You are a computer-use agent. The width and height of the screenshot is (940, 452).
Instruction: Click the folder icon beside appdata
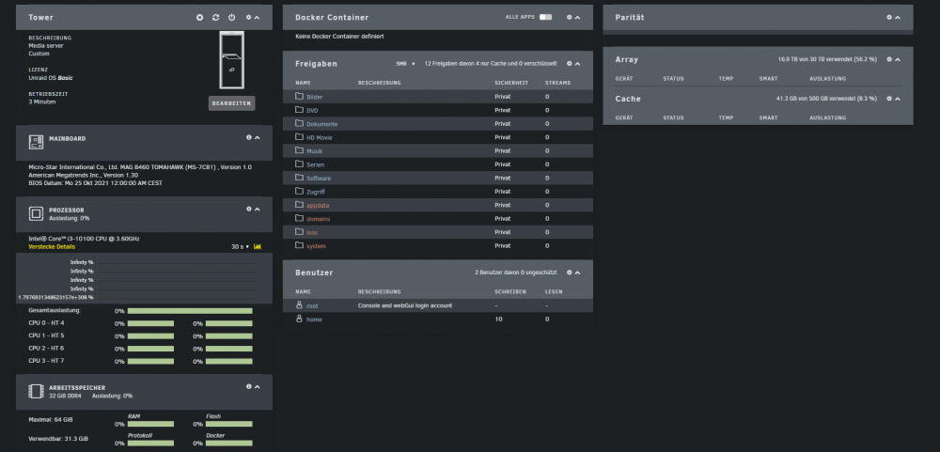point(300,205)
